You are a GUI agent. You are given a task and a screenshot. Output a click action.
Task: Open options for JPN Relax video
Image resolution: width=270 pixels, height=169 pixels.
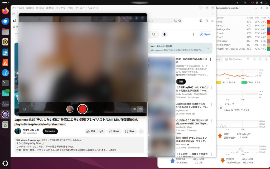click(211, 138)
